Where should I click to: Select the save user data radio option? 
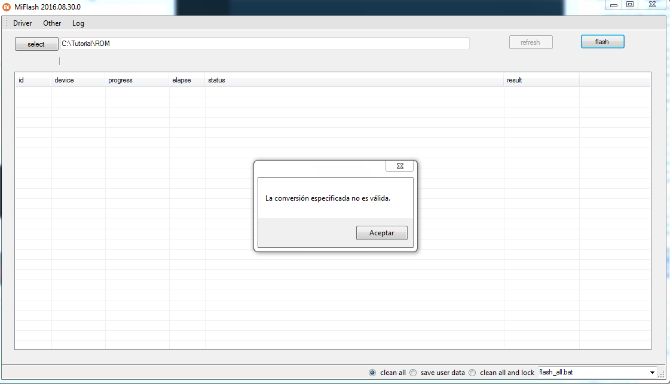pos(413,373)
